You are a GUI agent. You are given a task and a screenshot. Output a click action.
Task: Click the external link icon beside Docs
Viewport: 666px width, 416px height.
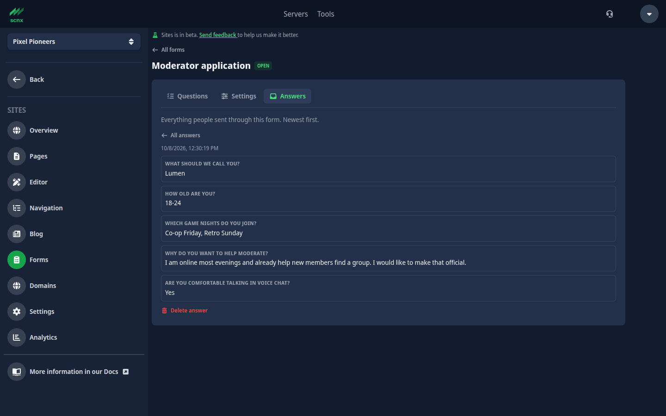click(x=126, y=372)
